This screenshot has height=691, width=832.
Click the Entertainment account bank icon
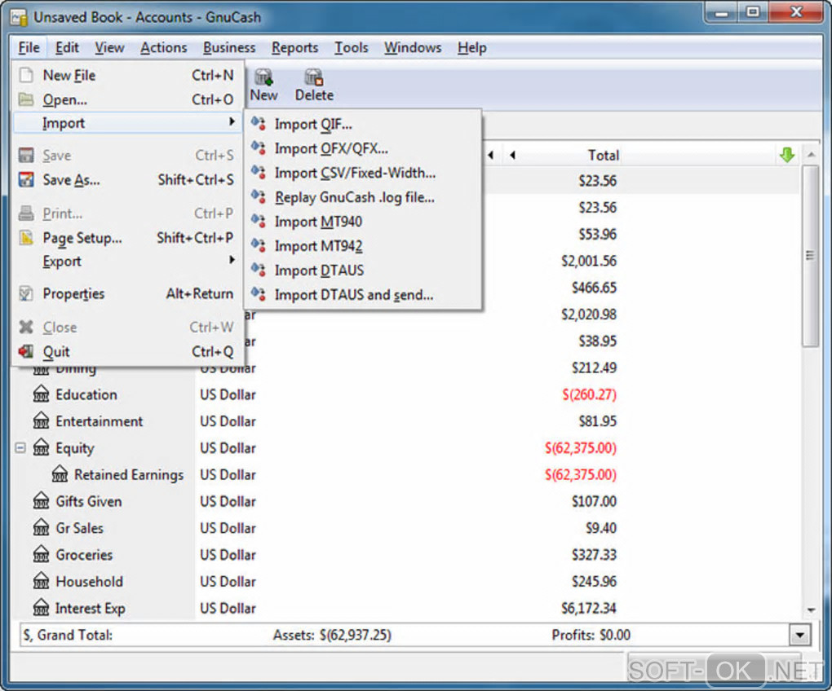pyautogui.click(x=41, y=420)
